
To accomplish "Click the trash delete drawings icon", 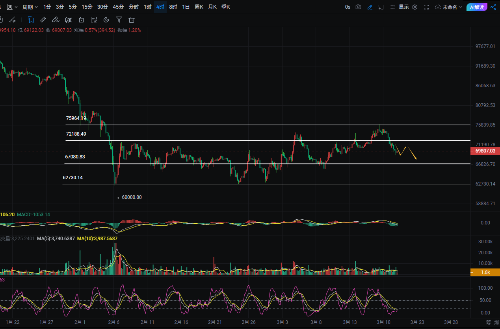I will [x=132, y=20].
